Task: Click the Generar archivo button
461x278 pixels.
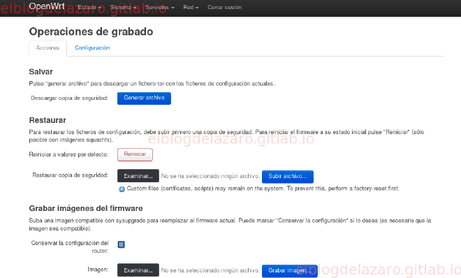Action: click(144, 98)
